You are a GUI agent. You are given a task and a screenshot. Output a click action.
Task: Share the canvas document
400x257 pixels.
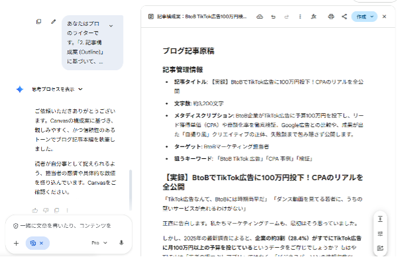(x=344, y=17)
